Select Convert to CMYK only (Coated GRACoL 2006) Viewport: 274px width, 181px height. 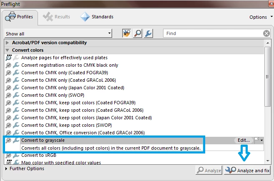(68, 80)
